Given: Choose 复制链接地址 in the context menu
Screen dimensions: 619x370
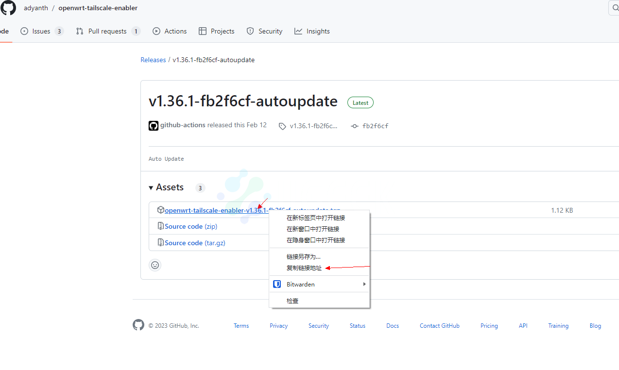Looking at the screenshot, I should [x=304, y=268].
